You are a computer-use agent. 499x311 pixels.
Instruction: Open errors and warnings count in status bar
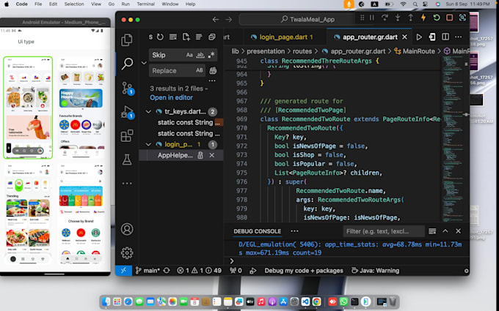coord(199,271)
